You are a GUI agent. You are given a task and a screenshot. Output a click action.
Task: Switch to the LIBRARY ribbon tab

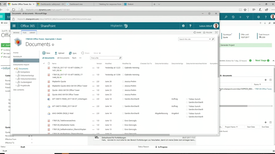(x=32, y=33)
